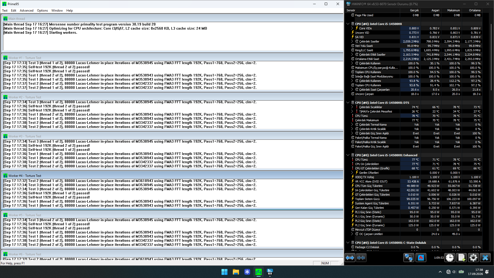Expand the Çekirdek Saat Çarpanları row
Image resolution: width=494 pixels, height=278 pixels.
click(352, 90)
